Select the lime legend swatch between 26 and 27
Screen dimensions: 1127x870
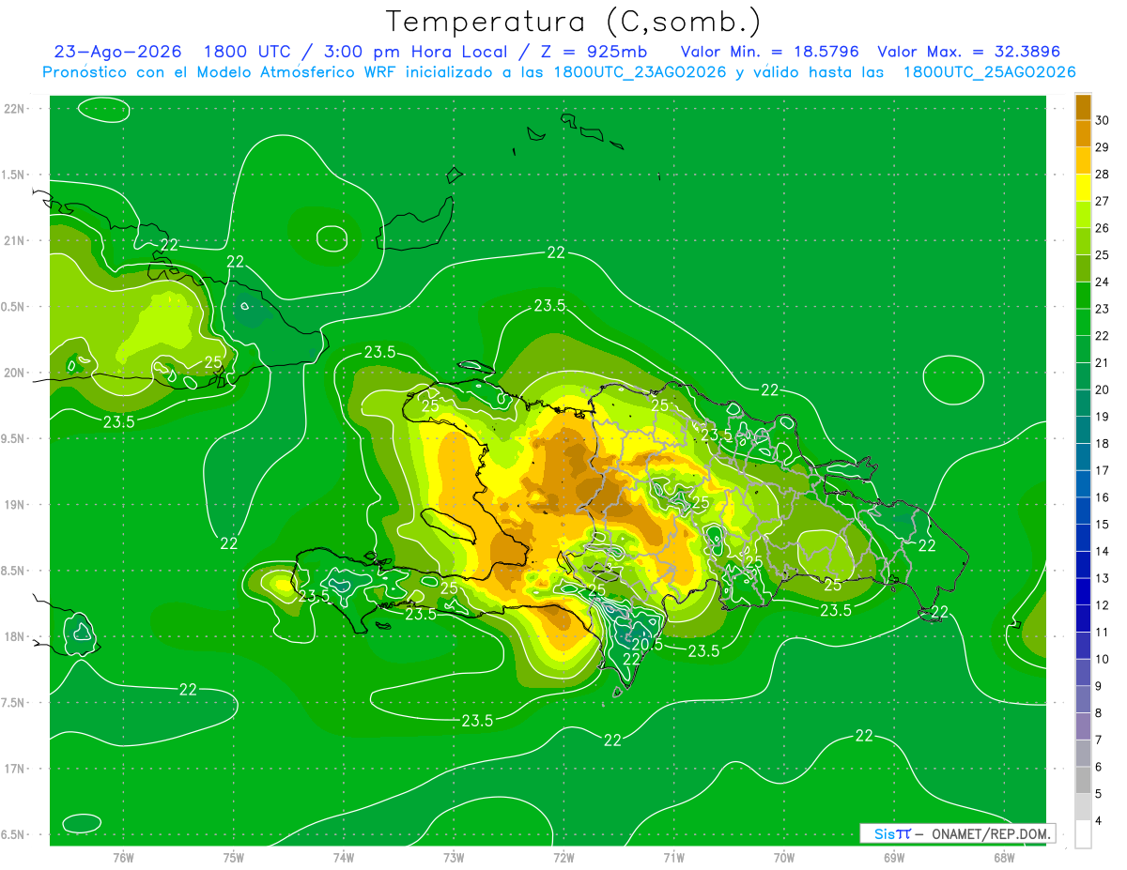tap(1083, 215)
